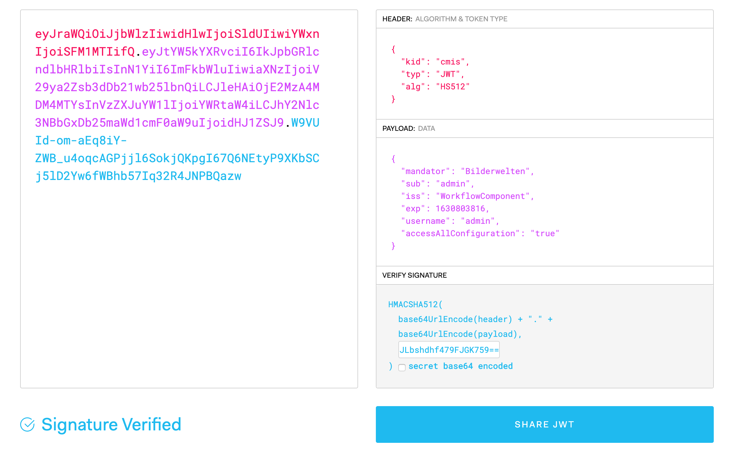Click the "Signature Verified" text label
The image size is (744, 460).
[111, 425]
